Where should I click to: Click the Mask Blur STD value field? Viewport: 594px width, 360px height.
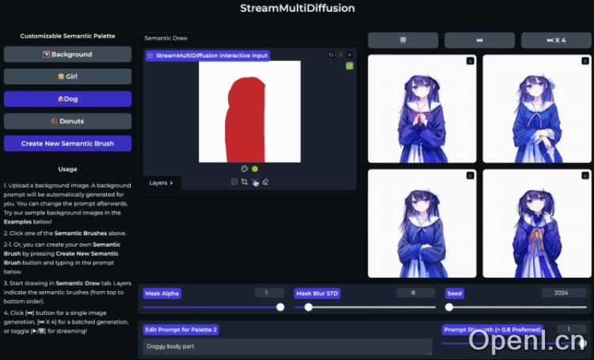[x=416, y=293]
